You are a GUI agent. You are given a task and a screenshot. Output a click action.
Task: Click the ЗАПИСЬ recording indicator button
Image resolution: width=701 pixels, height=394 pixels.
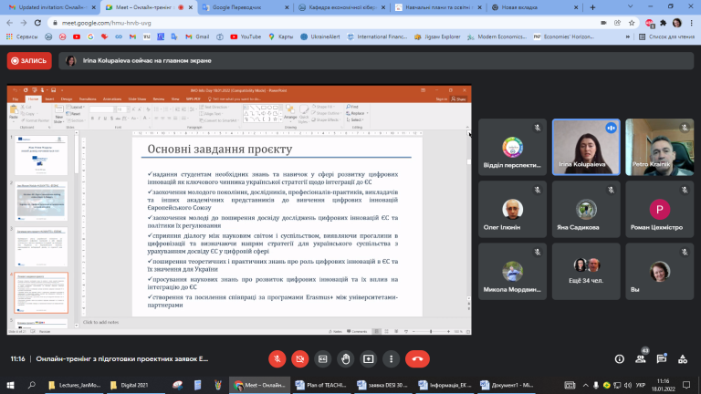(29, 61)
